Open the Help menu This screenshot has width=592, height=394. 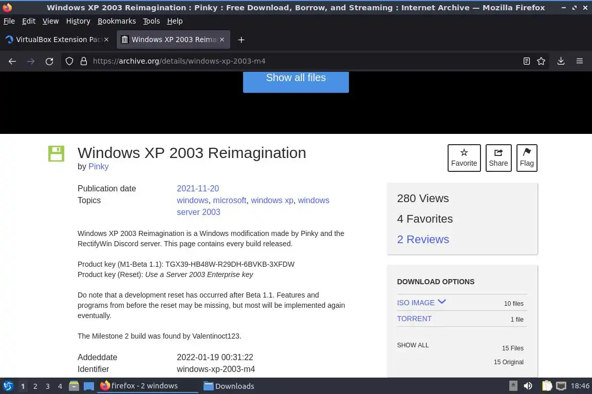tap(175, 21)
